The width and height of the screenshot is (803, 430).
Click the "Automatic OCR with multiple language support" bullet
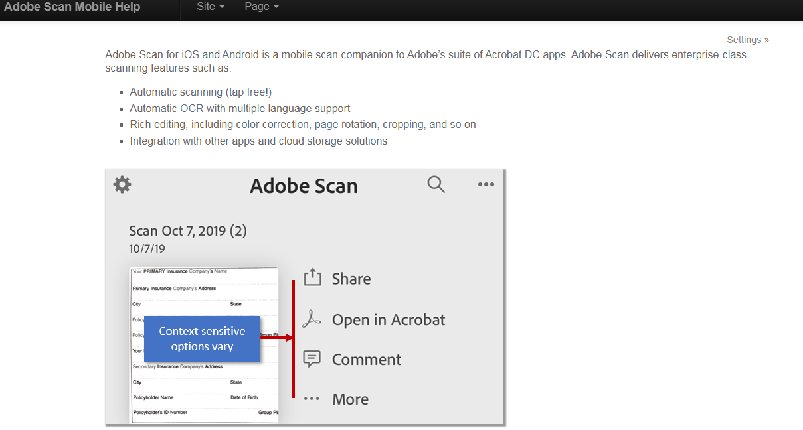coord(240,108)
